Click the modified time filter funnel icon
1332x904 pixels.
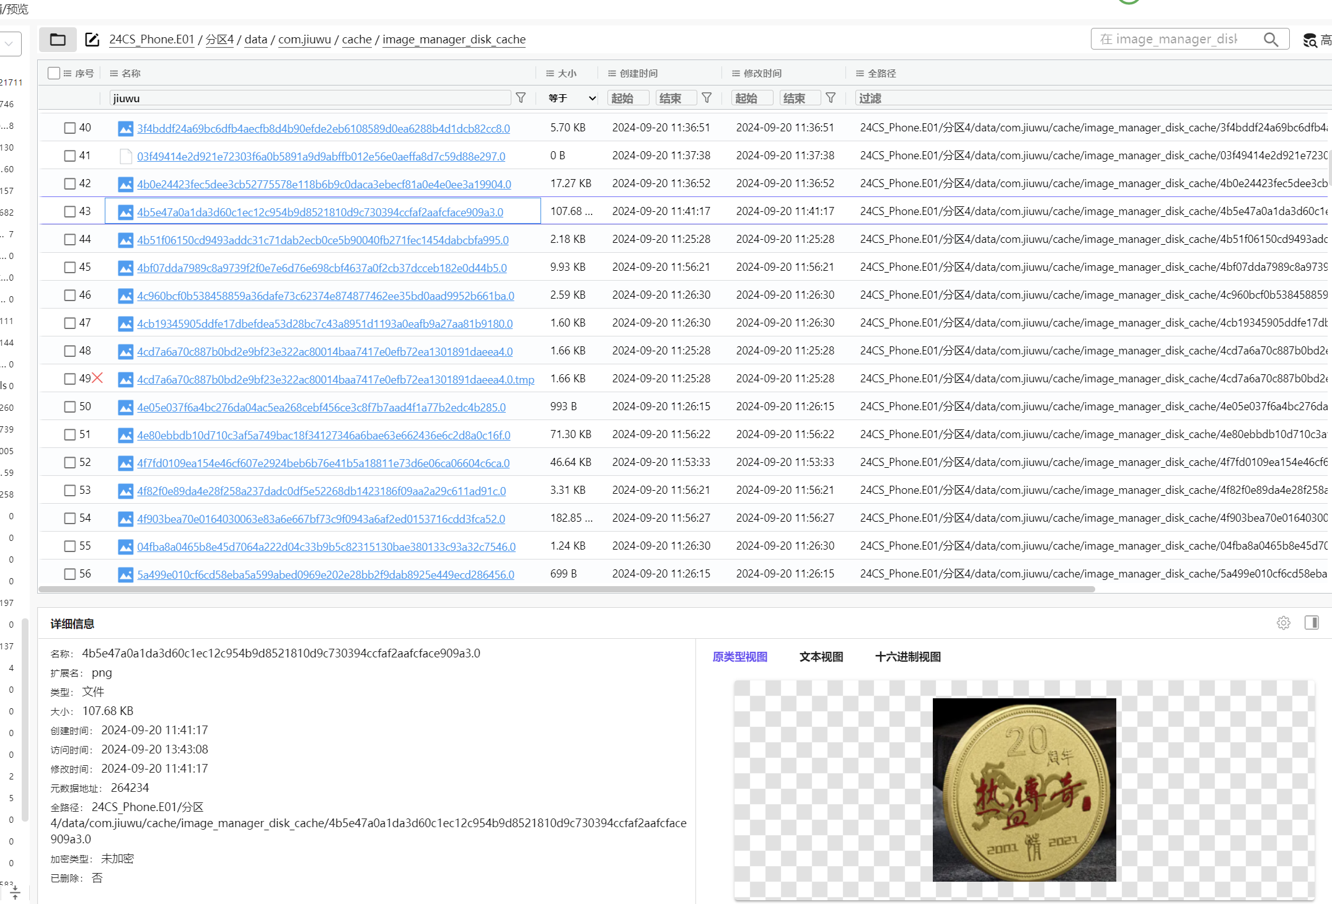(x=831, y=98)
